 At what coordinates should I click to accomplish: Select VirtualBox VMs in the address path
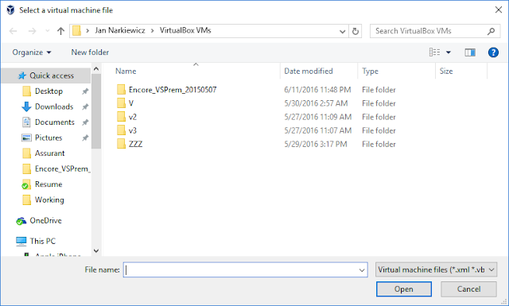click(x=185, y=30)
